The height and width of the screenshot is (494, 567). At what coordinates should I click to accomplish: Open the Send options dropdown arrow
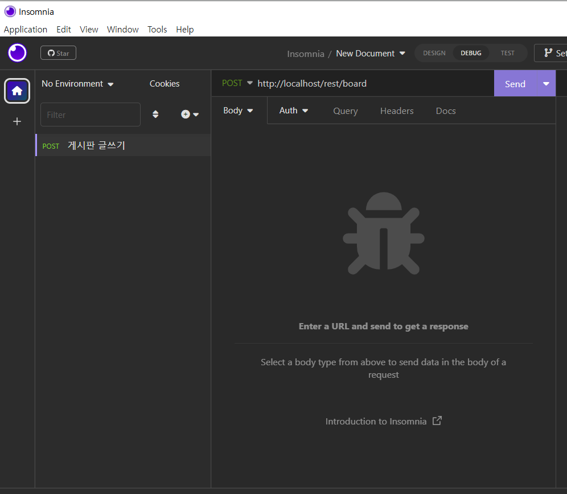546,84
